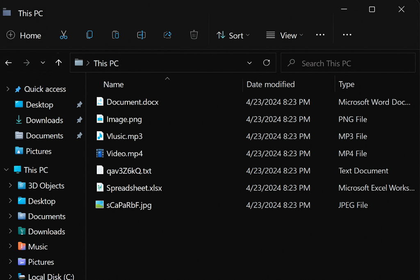420x280 pixels.
Task: Sort files by Date modified column
Action: [270, 84]
